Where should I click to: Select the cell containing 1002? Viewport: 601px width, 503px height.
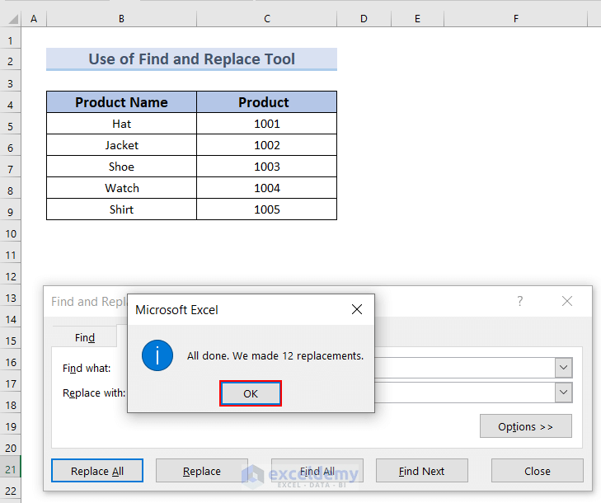(x=267, y=145)
